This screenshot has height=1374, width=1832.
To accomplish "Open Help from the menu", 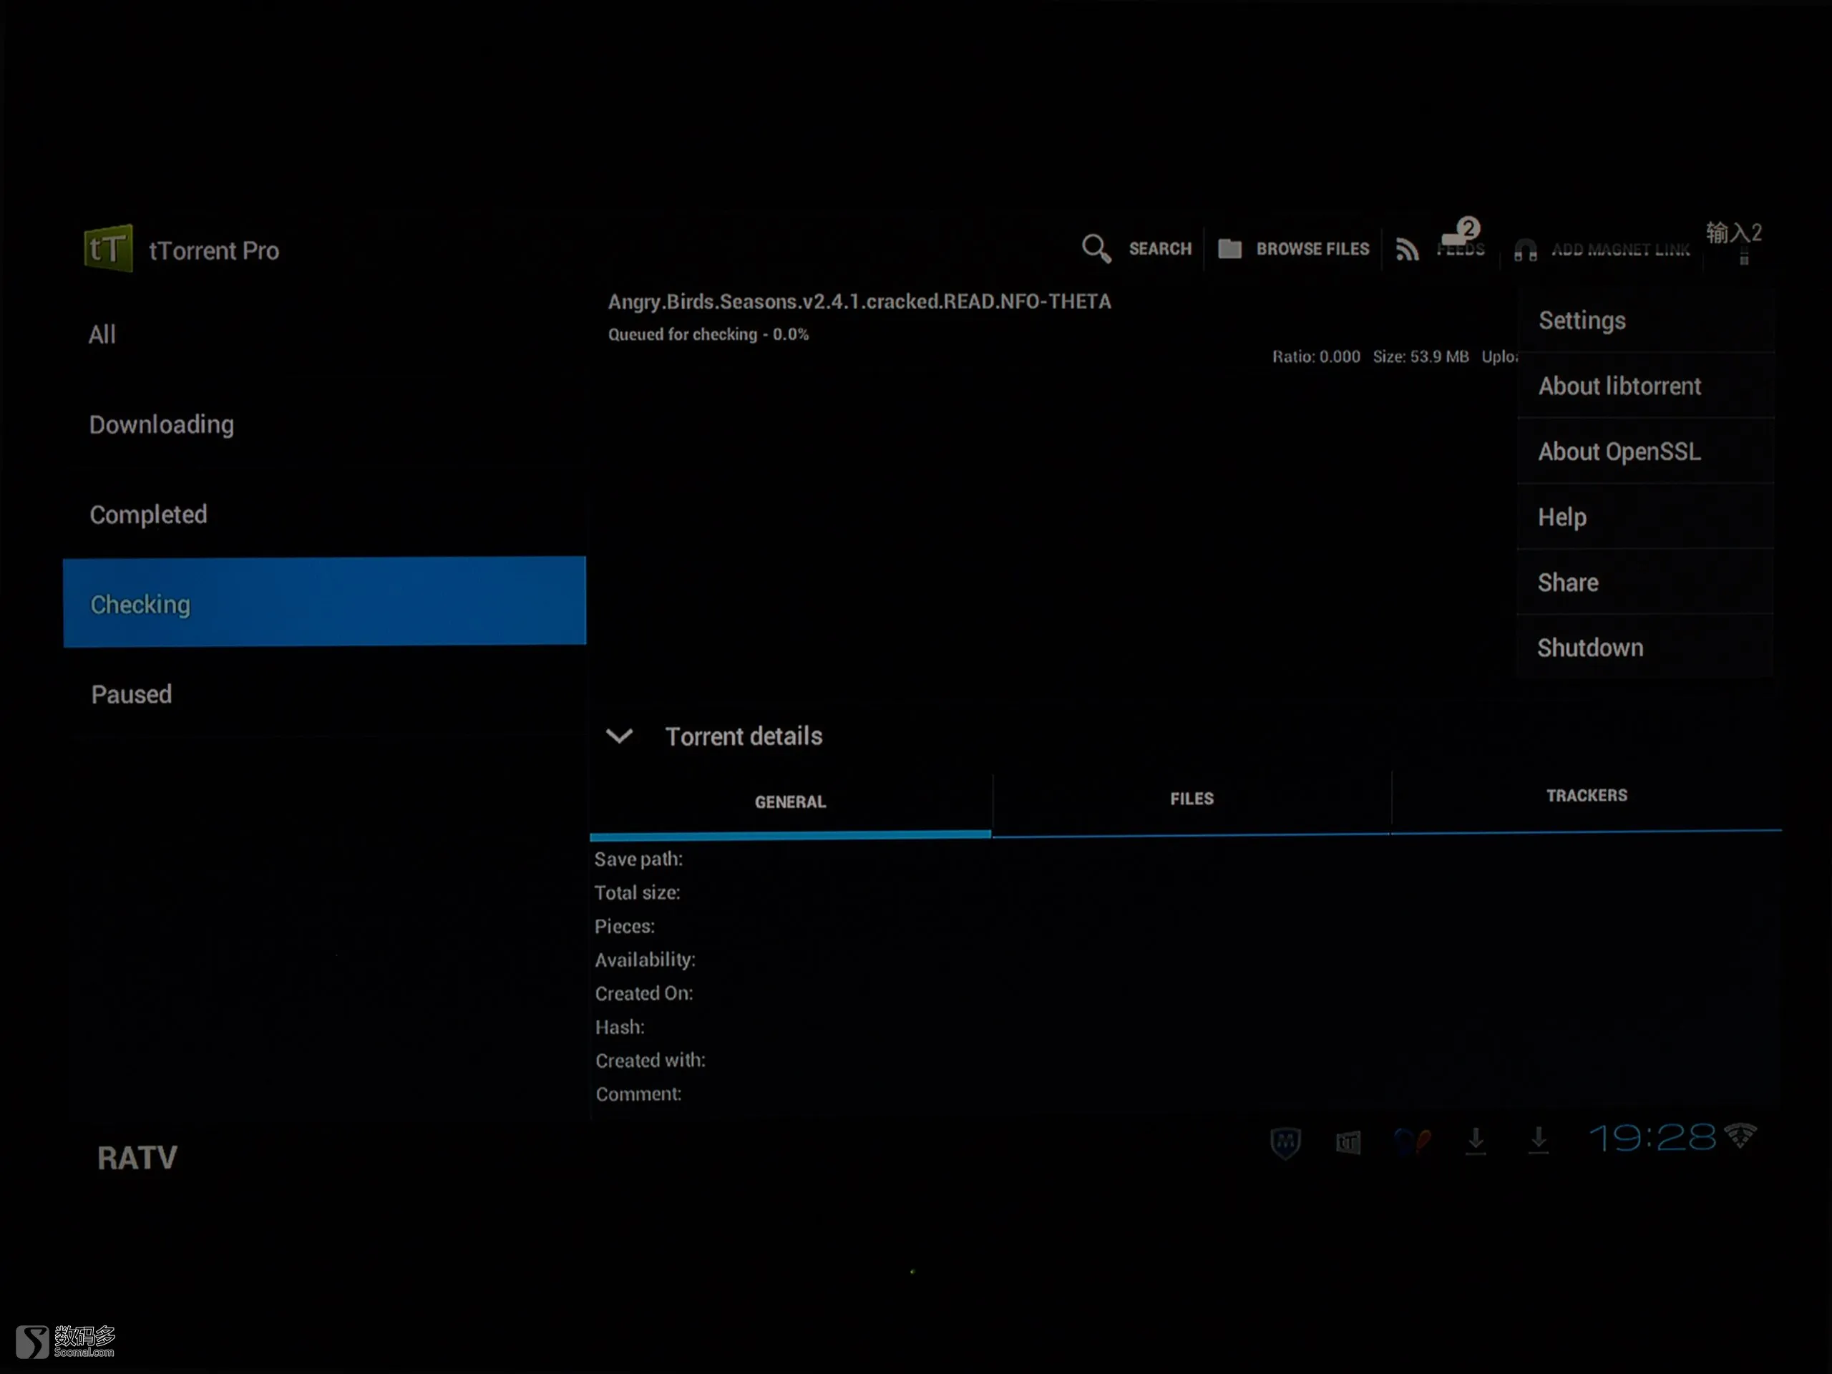I will click(1646, 517).
